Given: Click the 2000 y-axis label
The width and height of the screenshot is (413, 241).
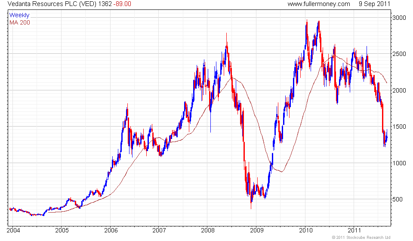Looking at the screenshot, I should tap(399, 90).
